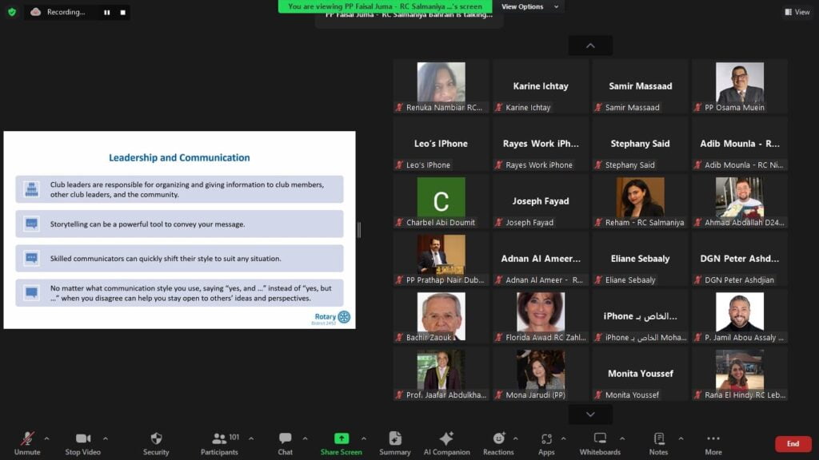Expand audio options arrow next to Unmute
The image size is (819, 460).
[x=46, y=438]
